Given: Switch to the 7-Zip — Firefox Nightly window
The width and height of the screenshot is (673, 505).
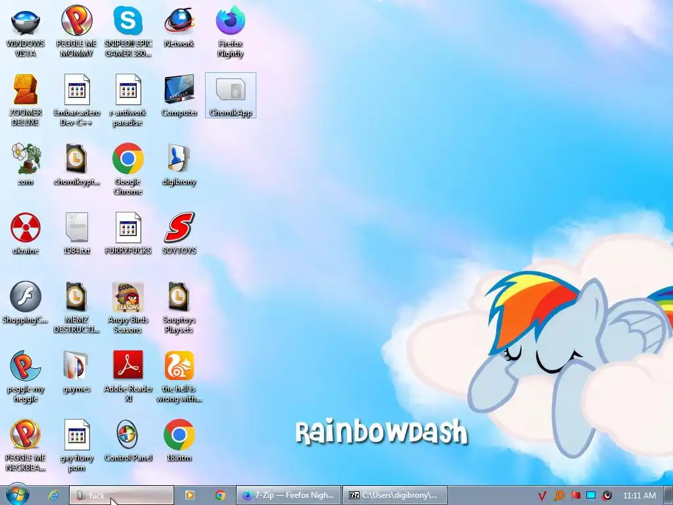Looking at the screenshot, I should tap(289, 495).
